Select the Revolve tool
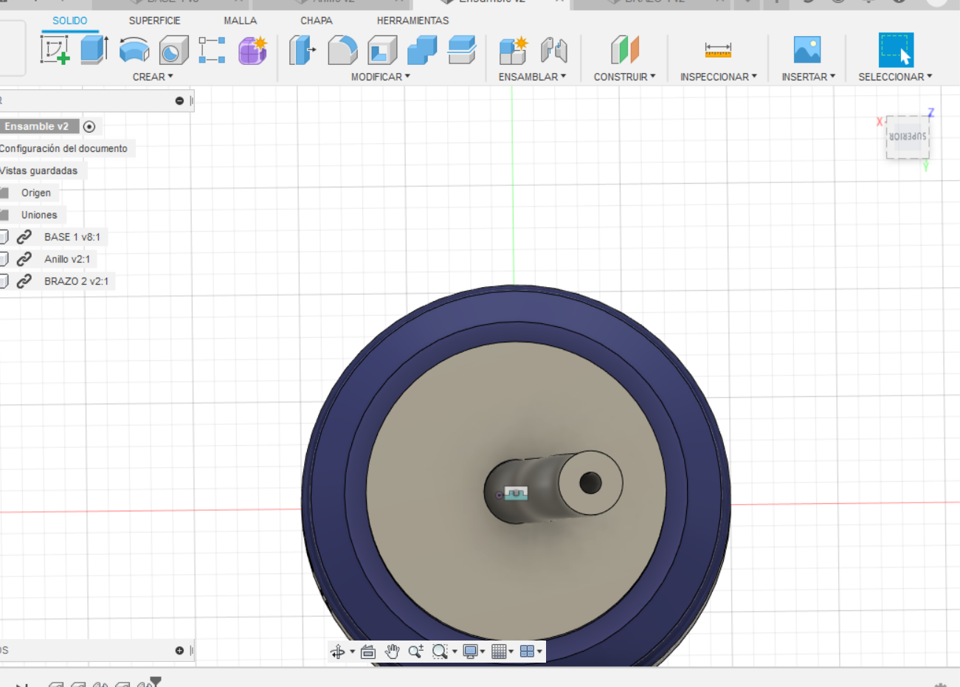Viewport: 960px width, 687px height. tap(134, 50)
